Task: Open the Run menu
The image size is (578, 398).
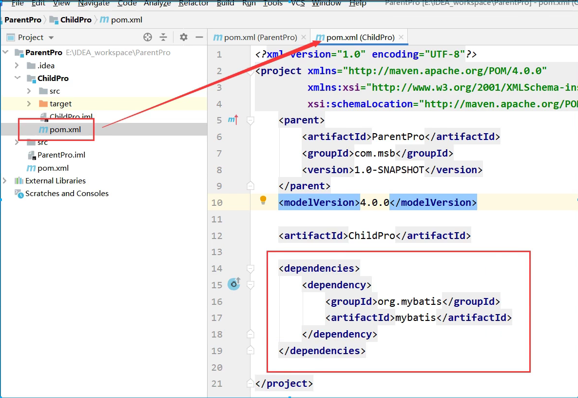Action: (x=249, y=3)
